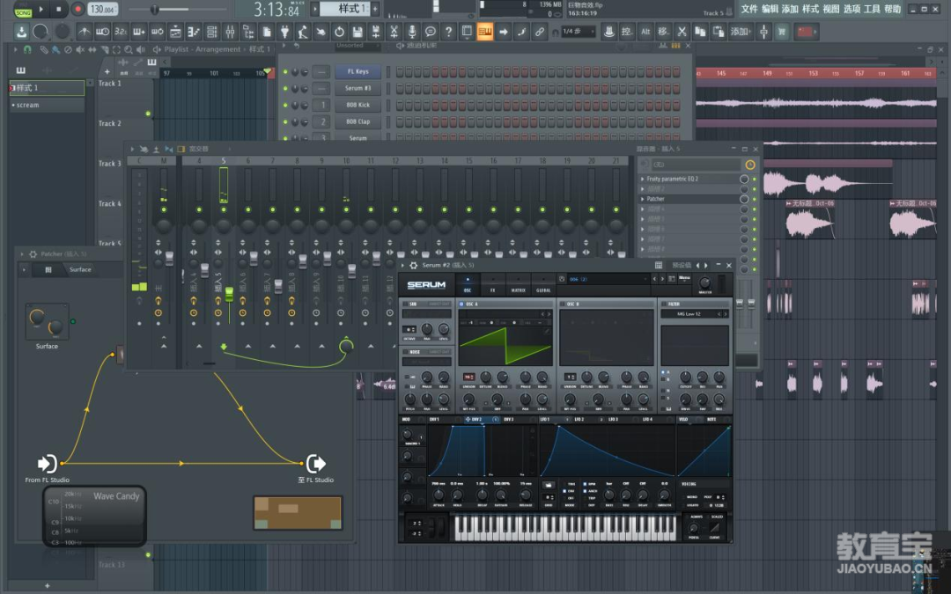The image size is (951, 594).
Task: Click the question mark help icon
Action: click(448, 32)
